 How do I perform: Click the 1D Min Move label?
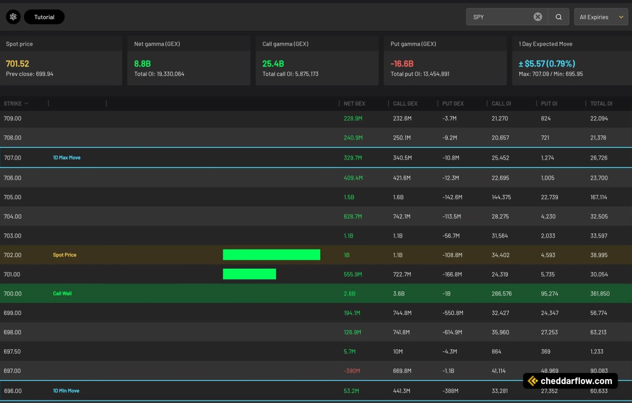pos(66,391)
